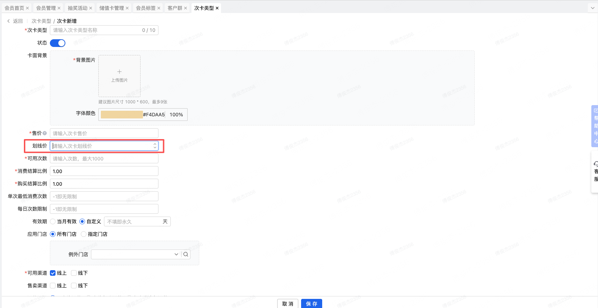Image resolution: width=598 pixels, height=308 pixels.
Task: Click the plus icon to upload image
Action: (119, 71)
